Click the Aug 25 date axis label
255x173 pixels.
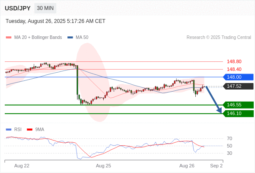tap(103, 166)
